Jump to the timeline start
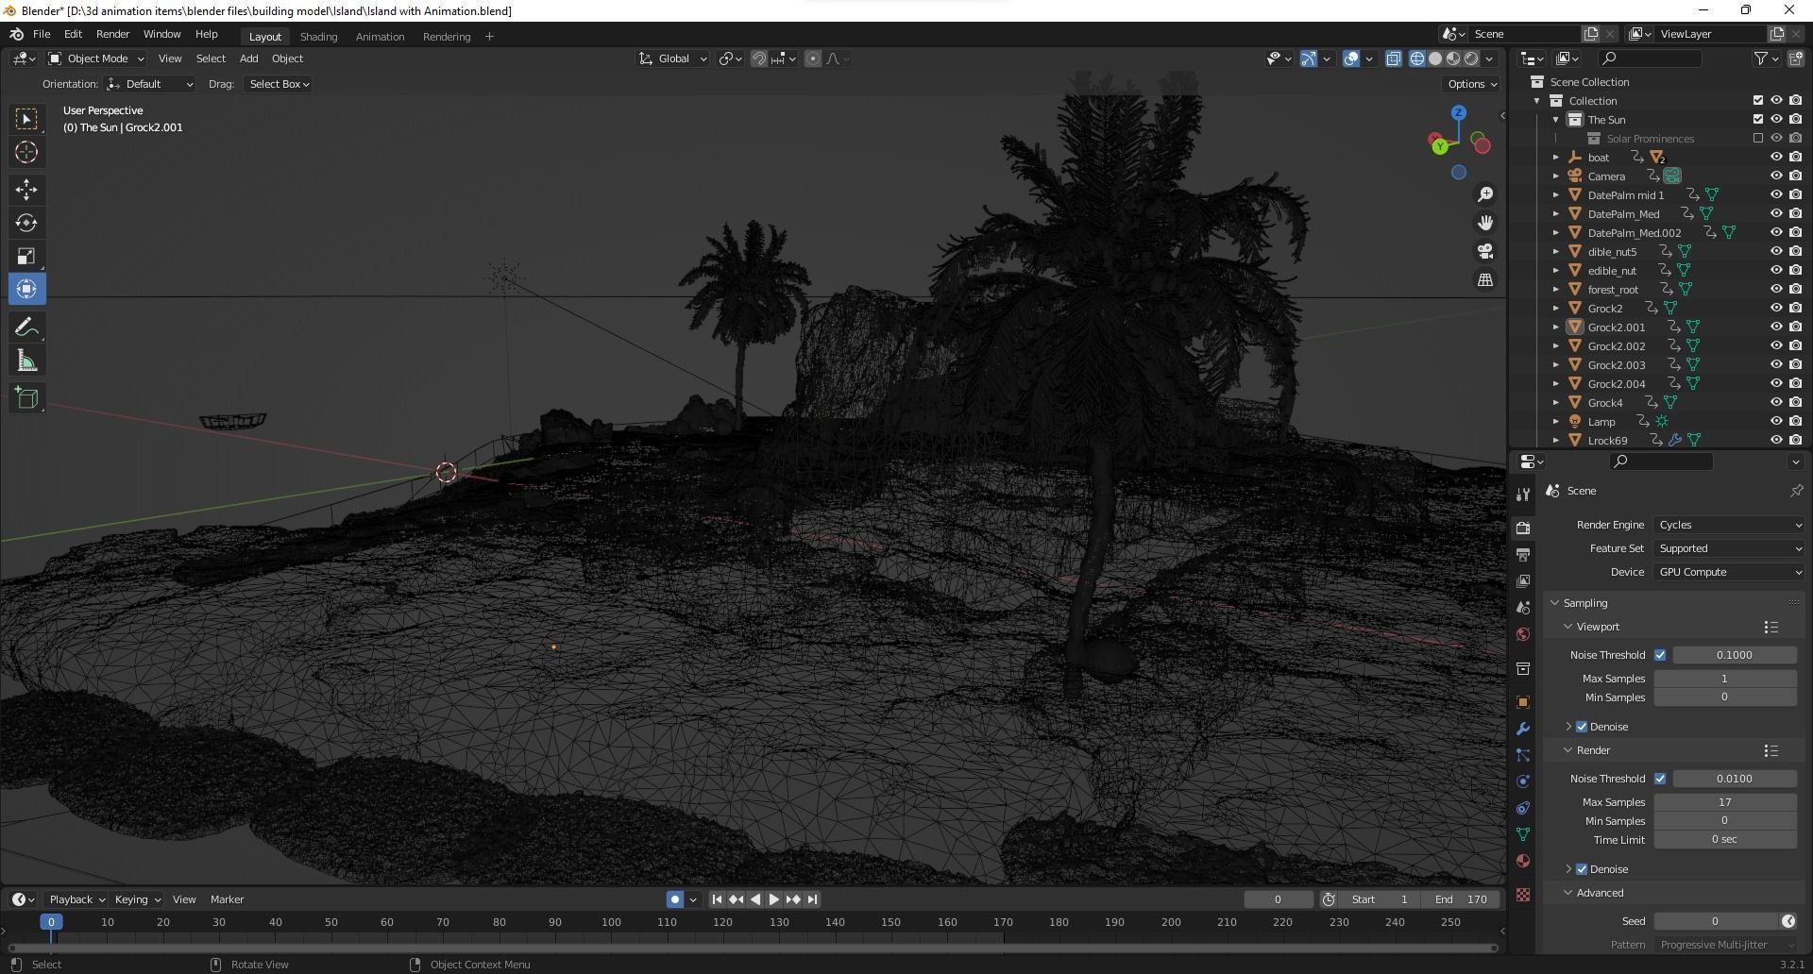The image size is (1813, 974). tap(717, 900)
